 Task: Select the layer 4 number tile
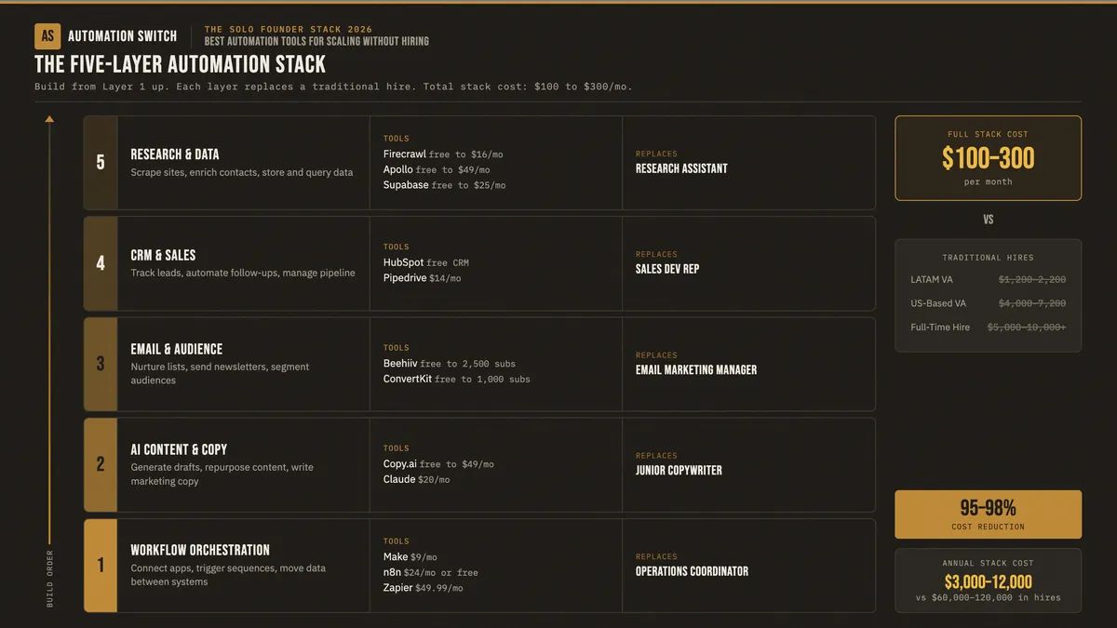[101, 263]
